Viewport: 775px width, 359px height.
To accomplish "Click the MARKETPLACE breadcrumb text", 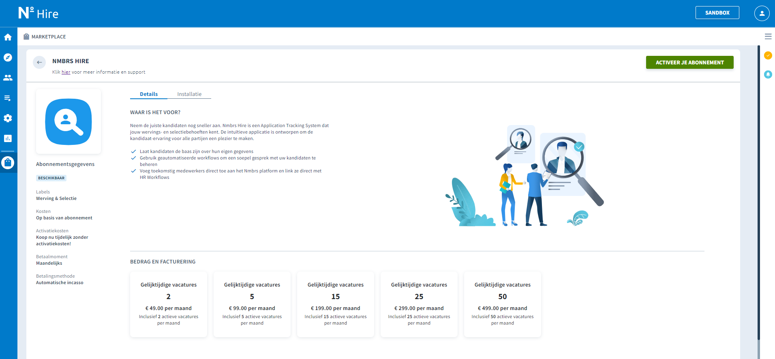I will [x=49, y=37].
